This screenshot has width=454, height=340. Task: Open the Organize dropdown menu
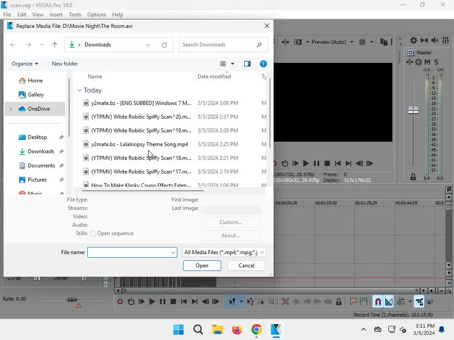[25, 64]
